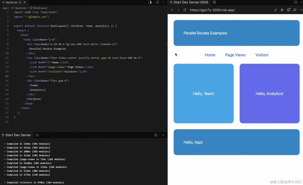The height and width of the screenshot is (185, 303).
Task: Open preview in a new window
Action: coord(295,10)
